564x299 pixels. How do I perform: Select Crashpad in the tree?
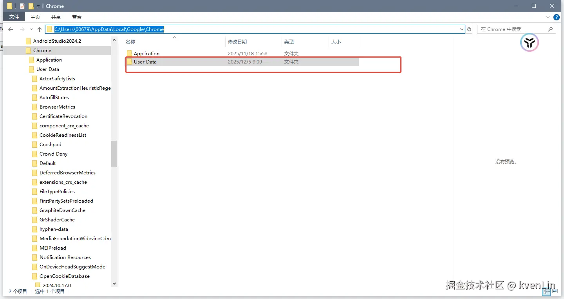click(51, 144)
